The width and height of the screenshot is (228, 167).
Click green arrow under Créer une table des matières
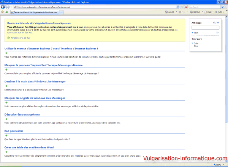click(6, 152)
